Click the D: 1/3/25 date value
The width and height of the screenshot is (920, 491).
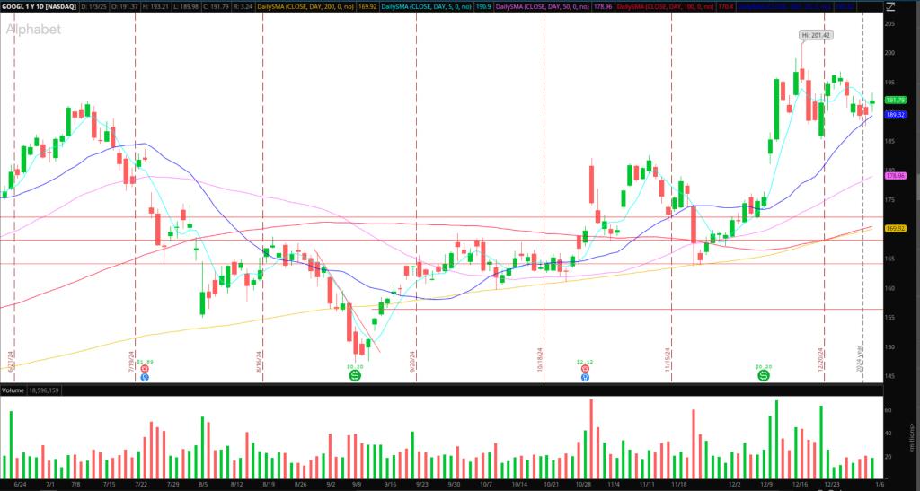93,7
